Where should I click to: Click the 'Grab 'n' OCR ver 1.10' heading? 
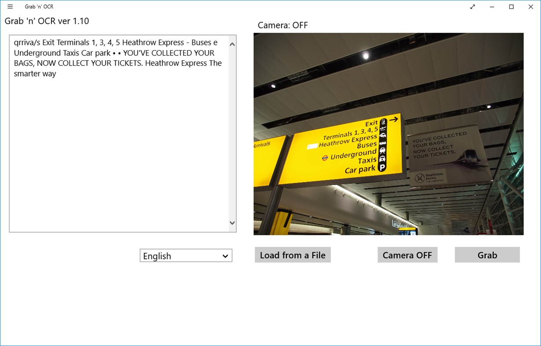tap(47, 21)
